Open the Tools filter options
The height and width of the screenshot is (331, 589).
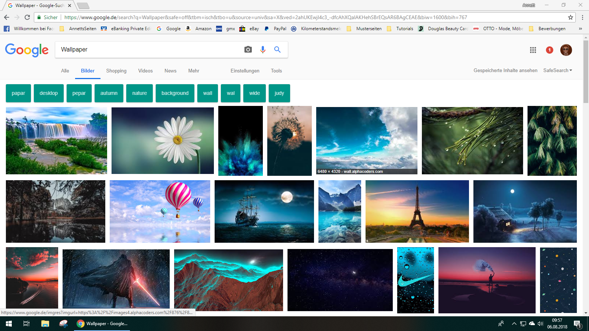pyautogui.click(x=276, y=71)
